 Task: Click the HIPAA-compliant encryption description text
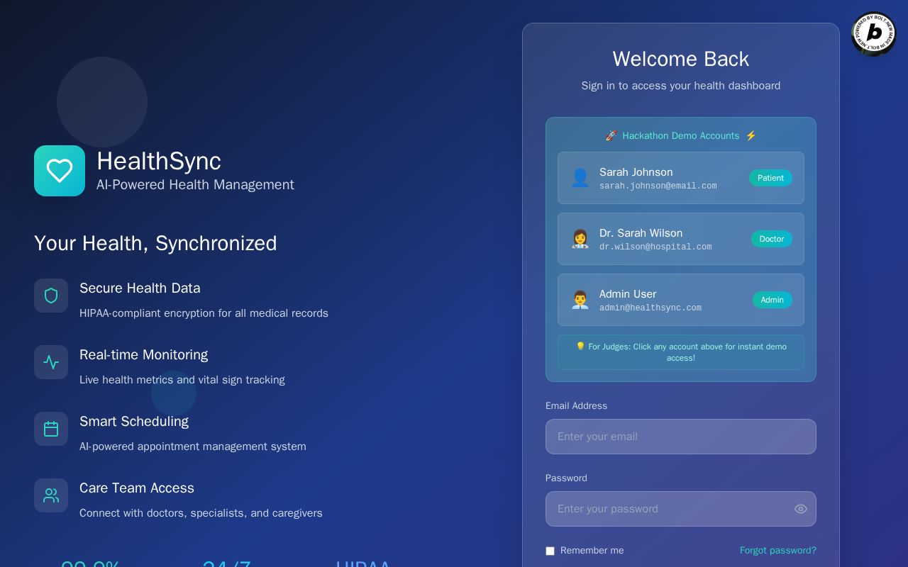pos(204,313)
